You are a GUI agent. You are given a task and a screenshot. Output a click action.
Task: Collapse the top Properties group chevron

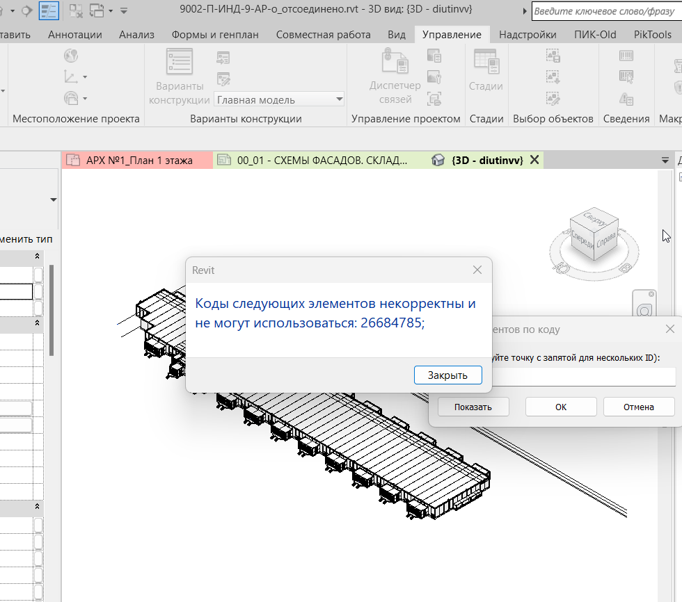coord(38,257)
